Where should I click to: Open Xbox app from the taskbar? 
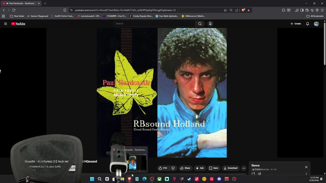[159, 179]
